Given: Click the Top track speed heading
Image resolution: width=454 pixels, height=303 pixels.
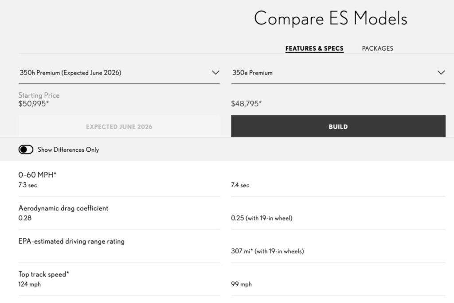Looking at the screenshot, I should pyautogui.click(x=43, y=274).
